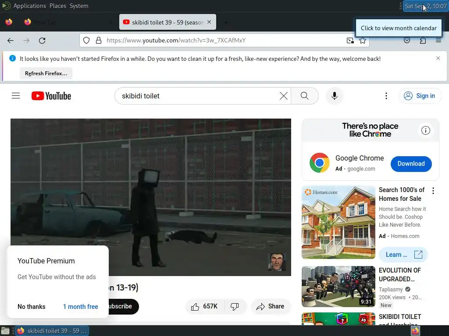Image resolution: width=449 pixels, height=336 pixels.
Task: Click the channel watermark in video corner
Action: (x=277, y=262)
